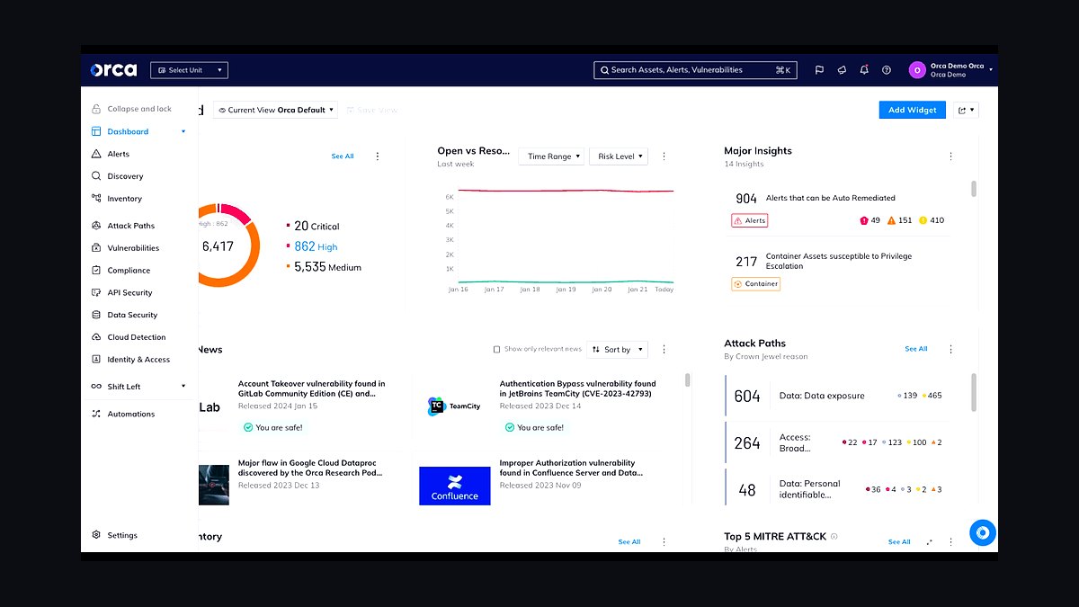
Task: Open kebab menu of alerts donut widget
Action: pyautogui.click(x=377, y=156)
